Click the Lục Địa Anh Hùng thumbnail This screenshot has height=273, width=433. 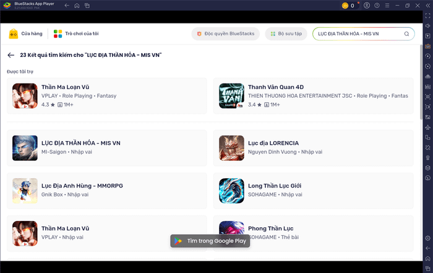point(25,191)
